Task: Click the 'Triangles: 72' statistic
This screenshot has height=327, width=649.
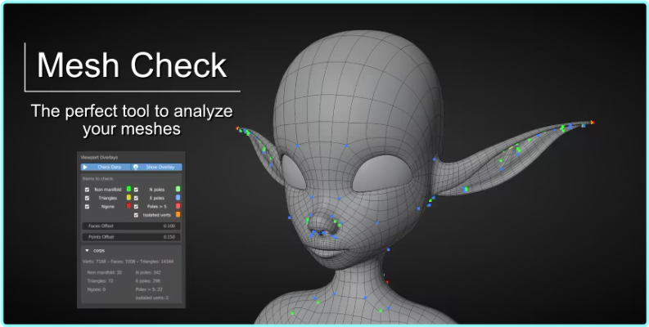Action: tap(100, 281)
